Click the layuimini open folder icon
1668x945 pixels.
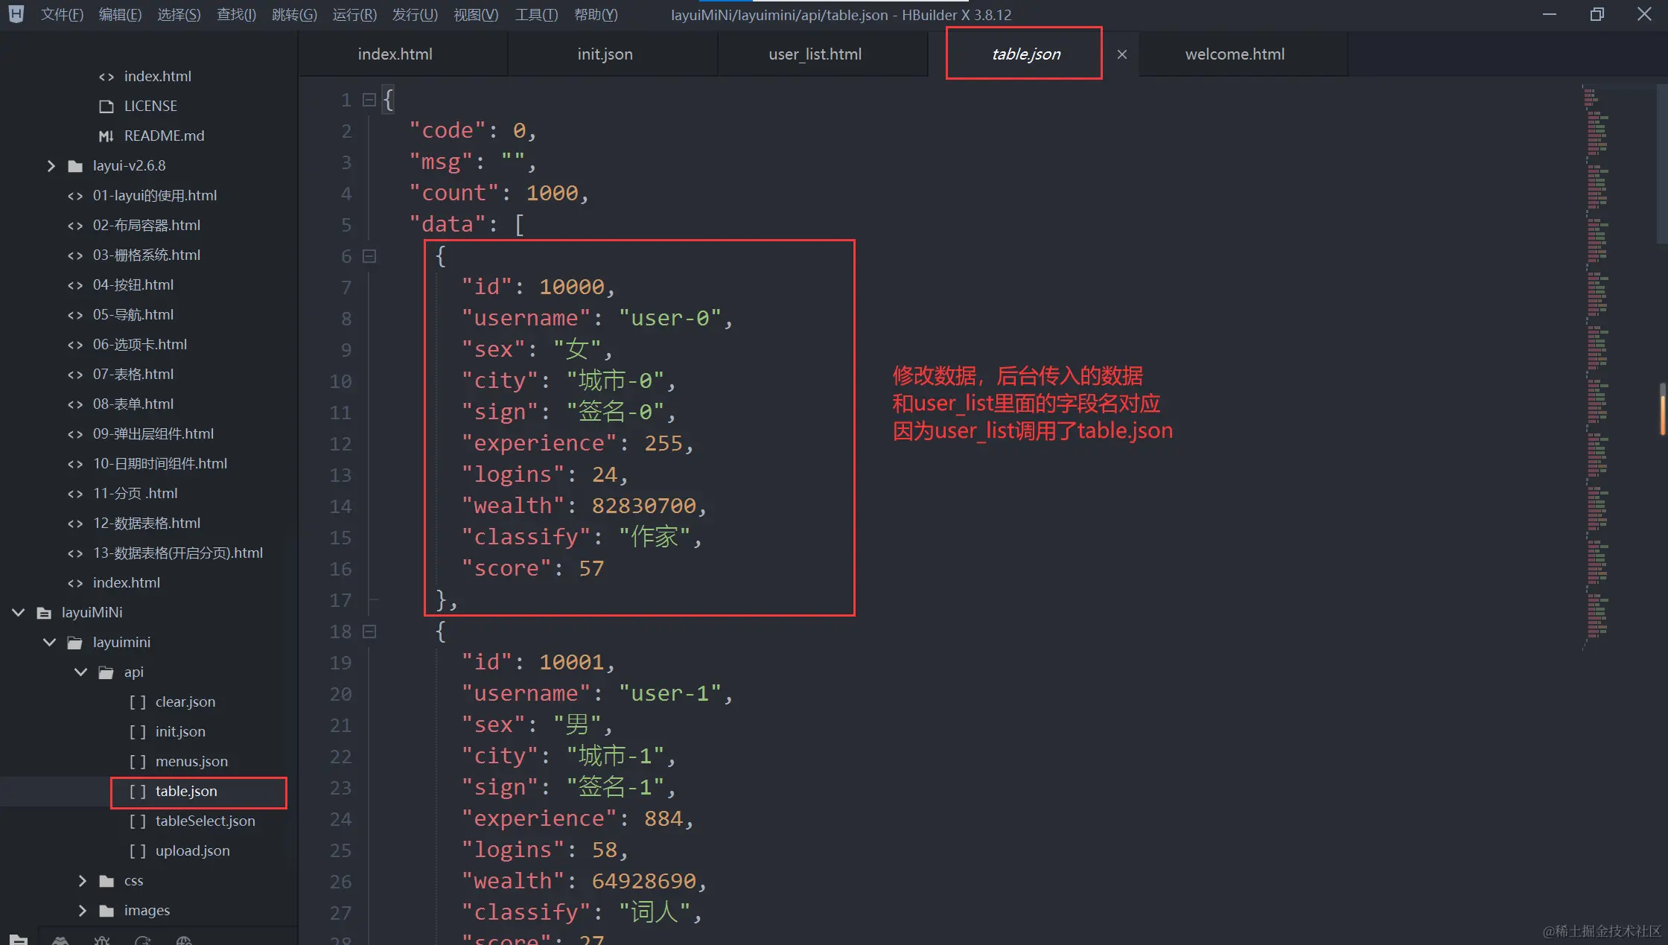point(75,643)
